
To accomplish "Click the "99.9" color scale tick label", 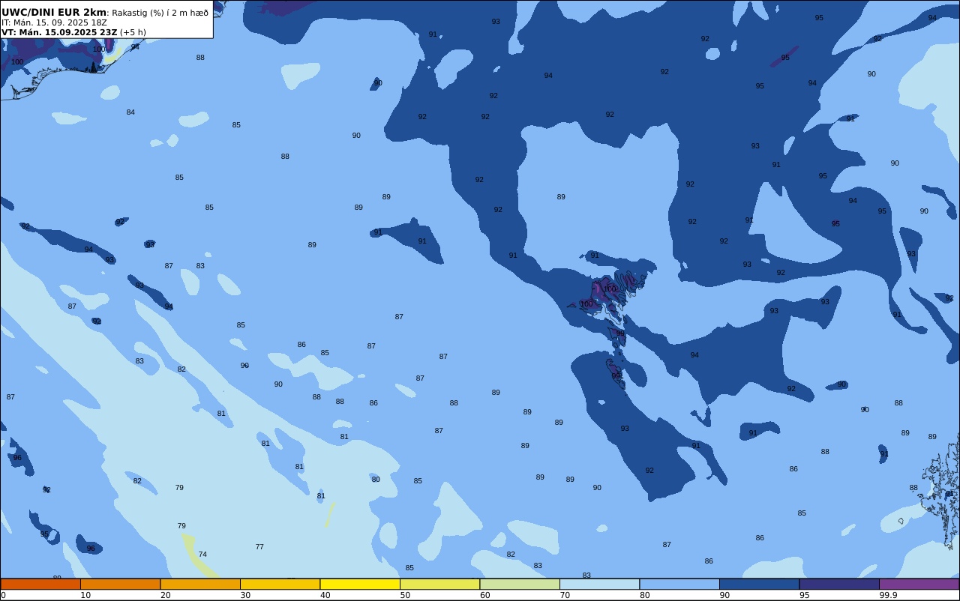I will point(889,595).
